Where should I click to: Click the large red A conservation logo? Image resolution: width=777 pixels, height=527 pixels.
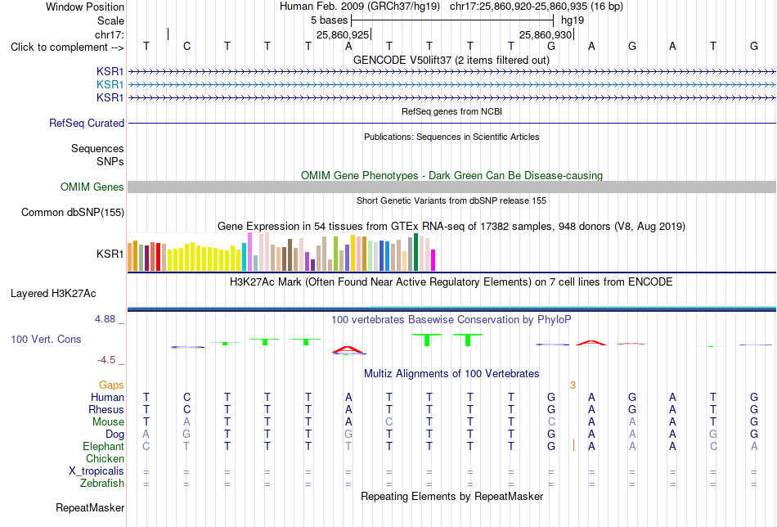[348, 349]
